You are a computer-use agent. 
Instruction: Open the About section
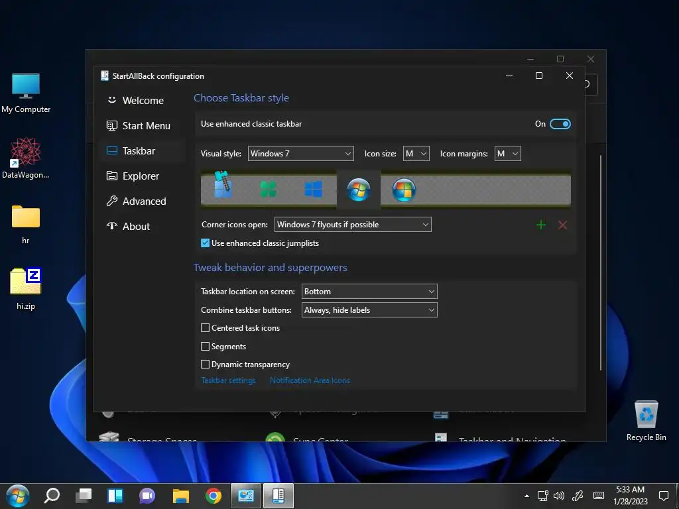tap(143, 227)
